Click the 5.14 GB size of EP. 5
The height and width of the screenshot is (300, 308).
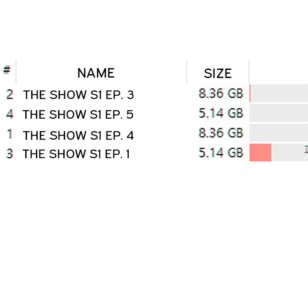pyautogui.click(x=221, y=113)
